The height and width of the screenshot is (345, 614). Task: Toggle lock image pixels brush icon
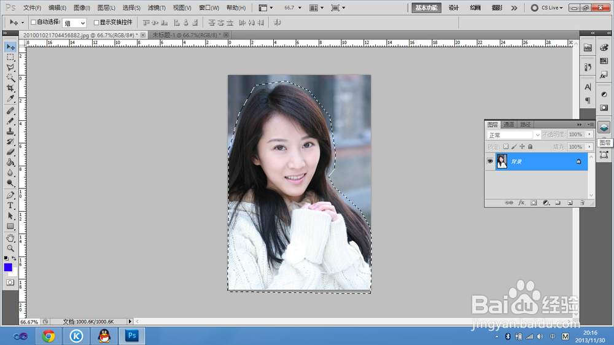514,147
